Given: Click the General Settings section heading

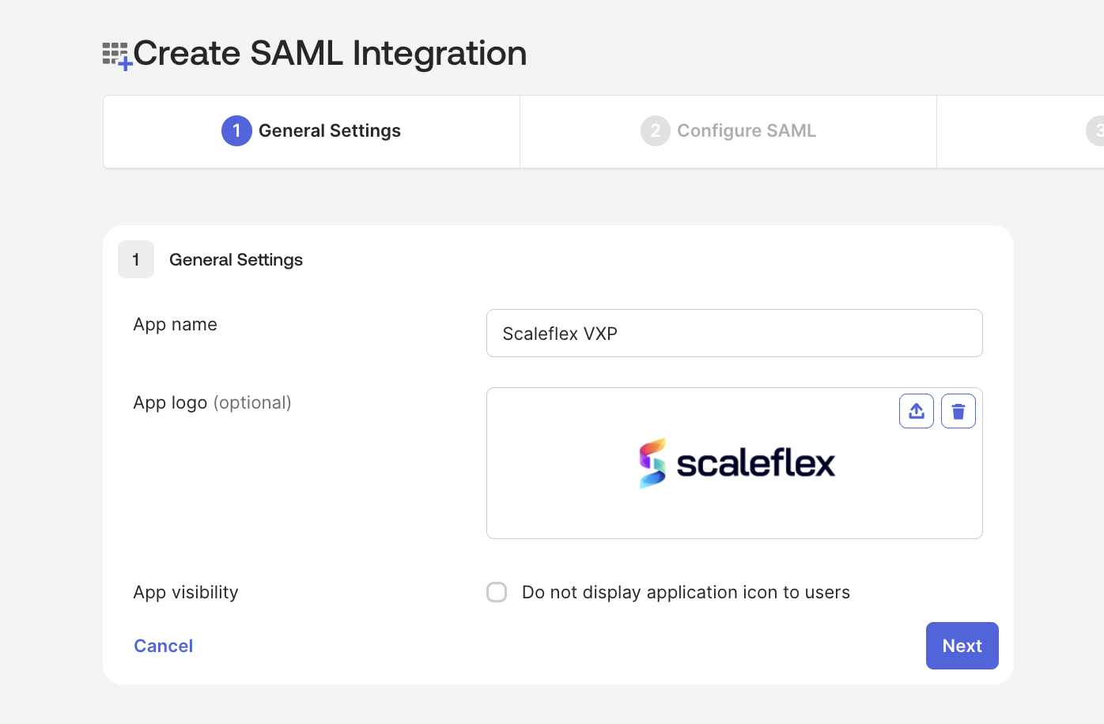Looking at the screenshot, I should [236, 260].
